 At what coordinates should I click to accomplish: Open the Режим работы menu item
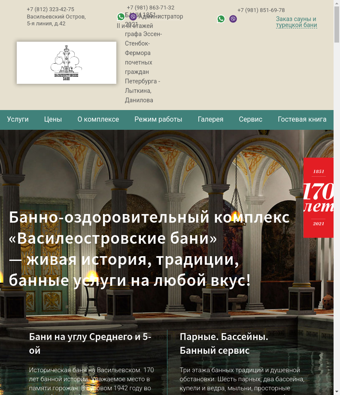click(158, 119)
